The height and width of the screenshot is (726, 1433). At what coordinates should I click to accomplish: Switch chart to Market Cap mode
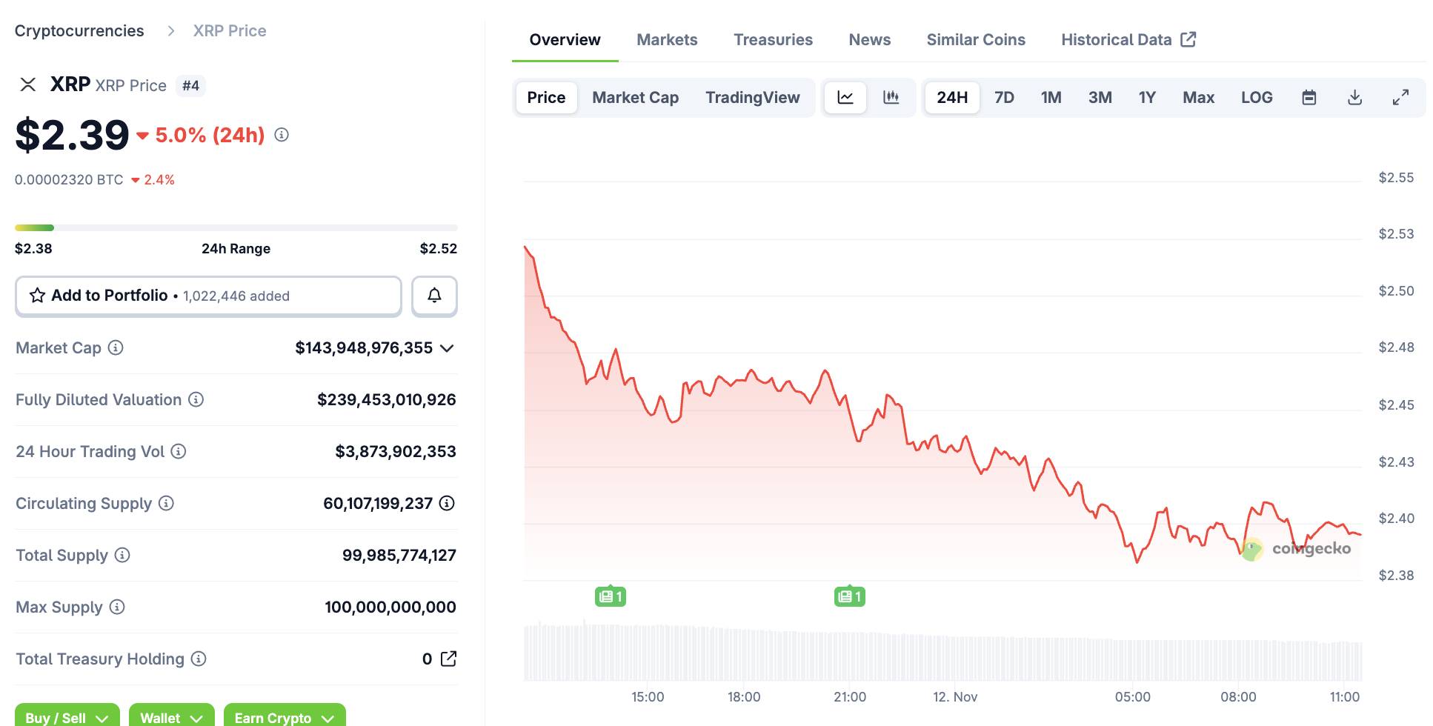click(635, 98)
